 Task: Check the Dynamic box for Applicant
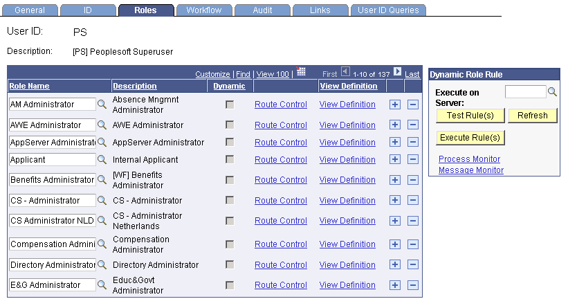pyautogui.click(x=230, y=159)
